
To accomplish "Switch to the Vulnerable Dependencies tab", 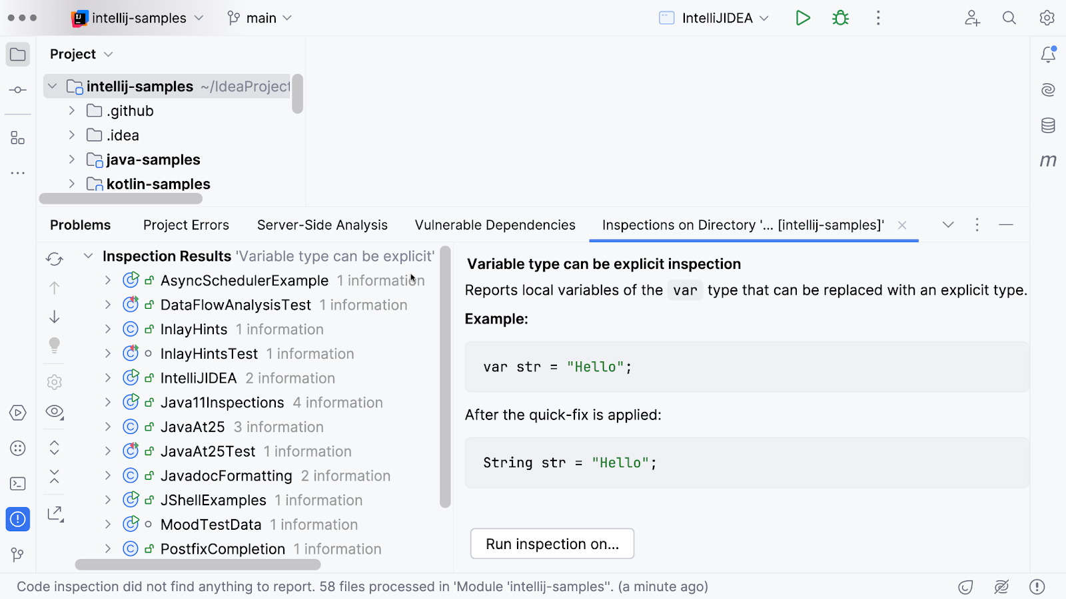I will pyautogui.click(x=494, y=225).
